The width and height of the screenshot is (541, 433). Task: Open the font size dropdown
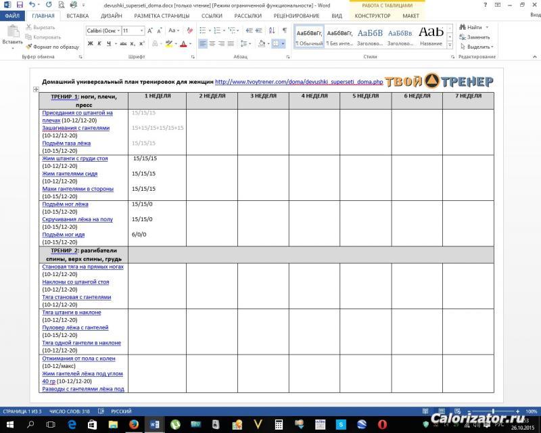pos(141,30)
